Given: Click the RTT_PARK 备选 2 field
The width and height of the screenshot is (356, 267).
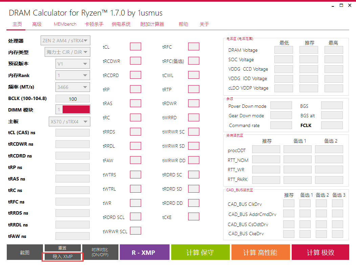Looking at the screenshot, I should (329, 180).
